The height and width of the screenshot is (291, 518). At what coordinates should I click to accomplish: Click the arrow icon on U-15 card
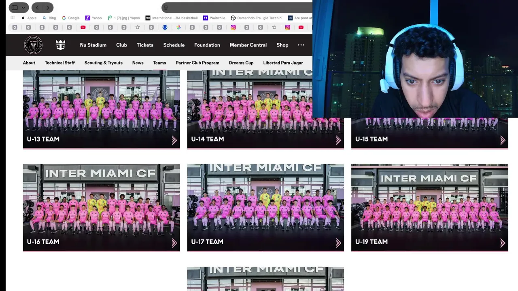coord(503,140)
